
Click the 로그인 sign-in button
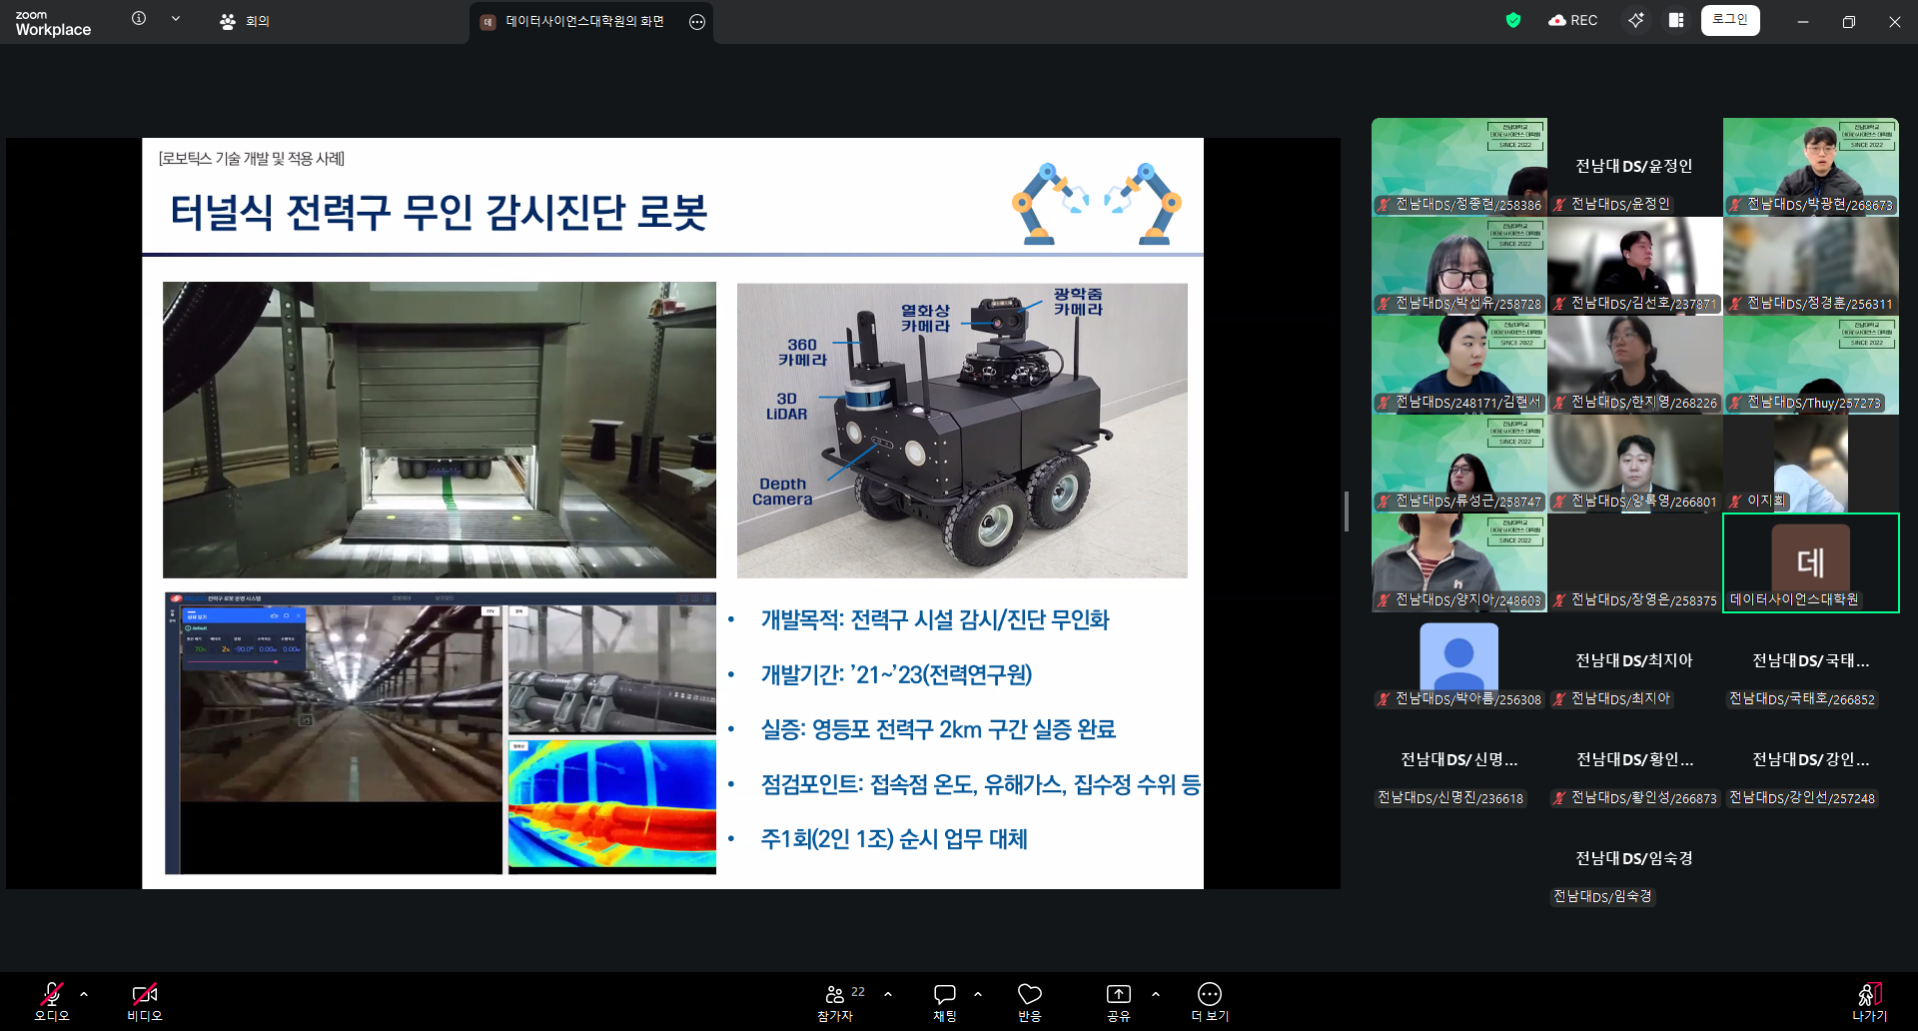pos(1730,20)
